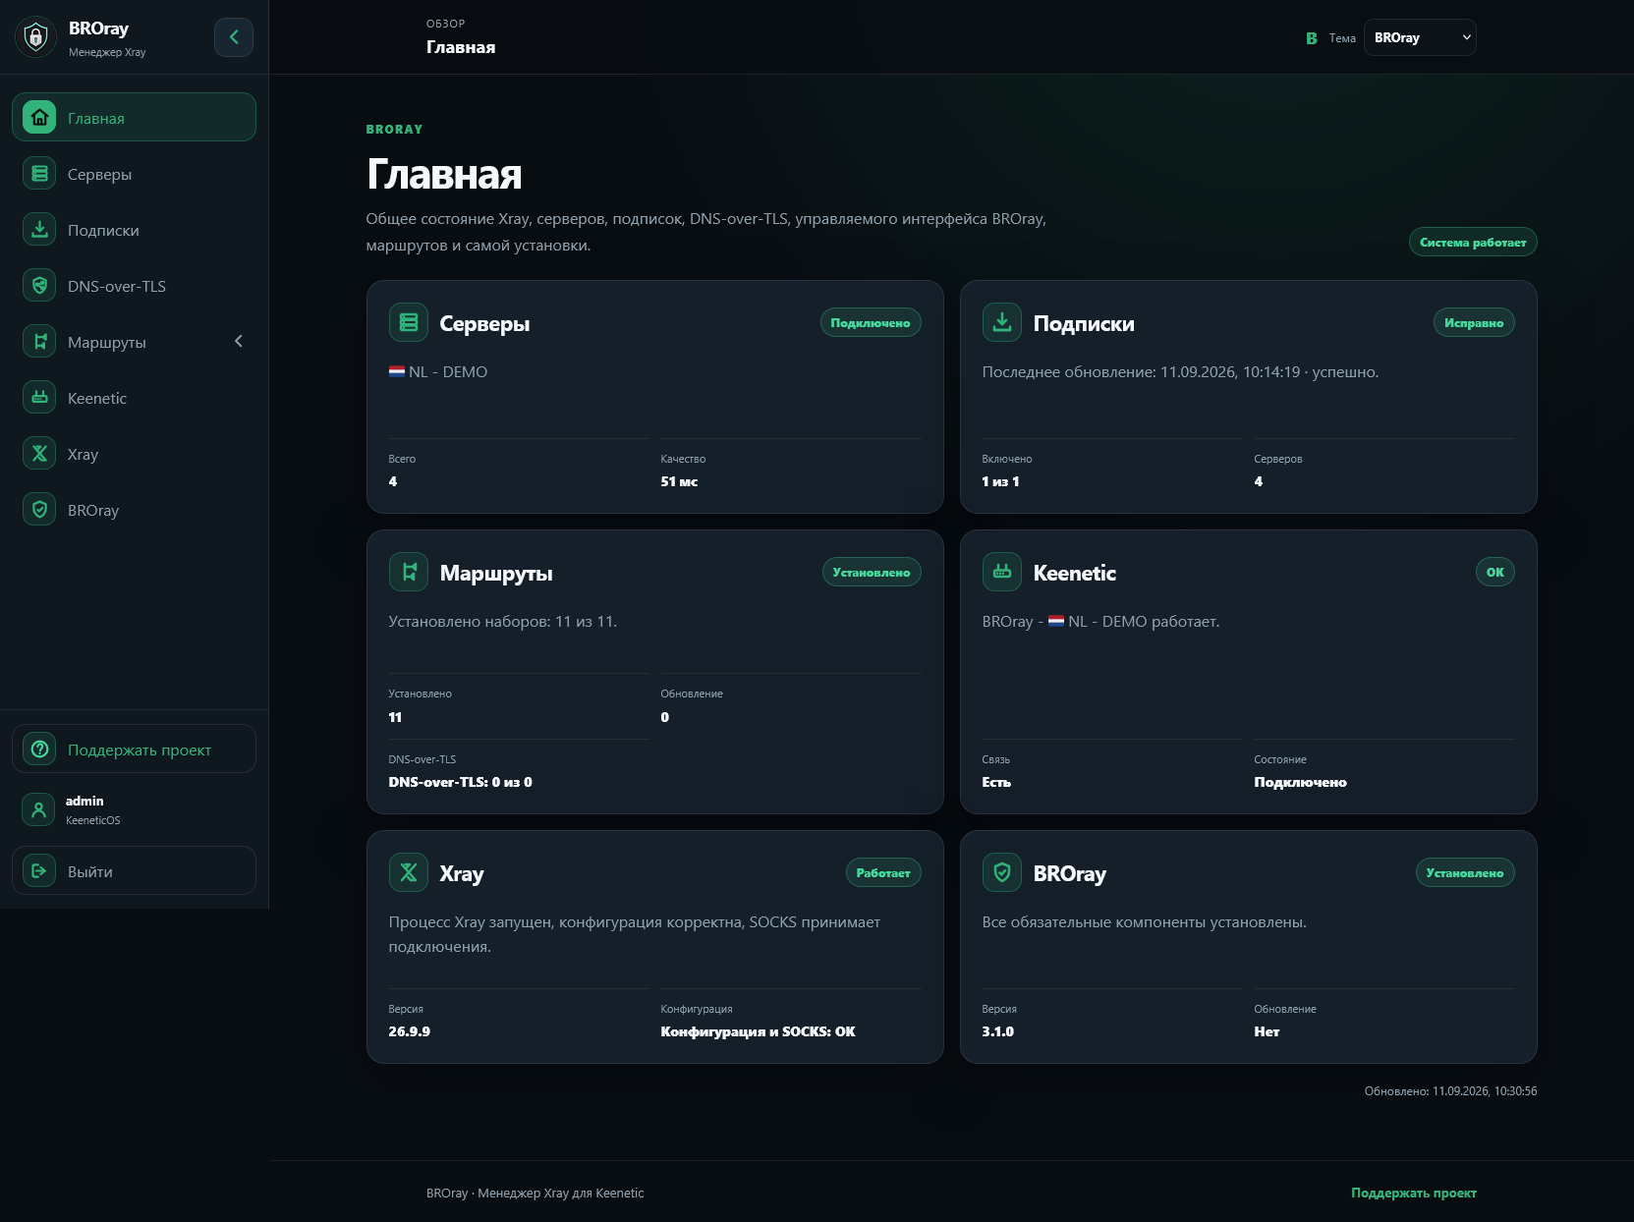Expand the Маршруты submenu arrow
The width and height of the screenshot is (1634, 1222).
click(238, 342)
